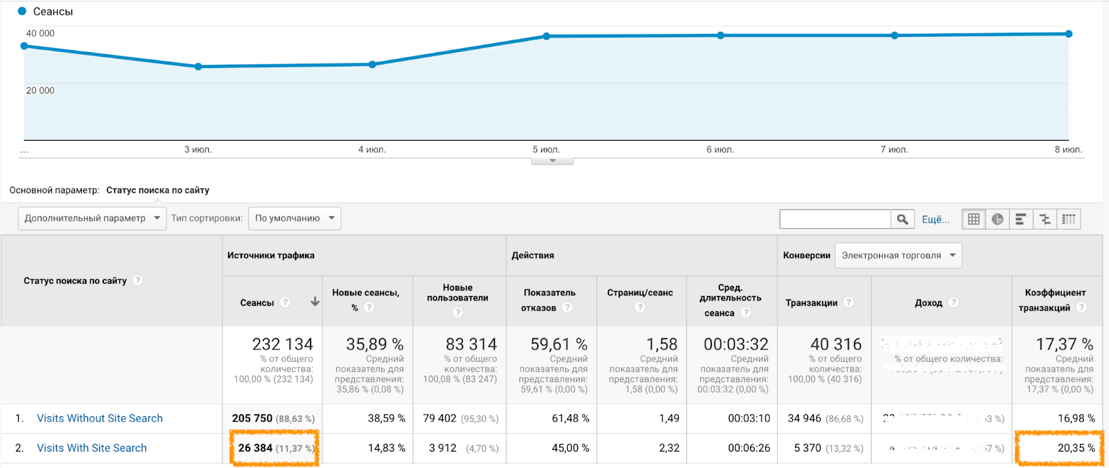Expand the Электронная торговля conversions dropdown
The height and width of the screenshot is (468, 1109).
pos(898,255)
